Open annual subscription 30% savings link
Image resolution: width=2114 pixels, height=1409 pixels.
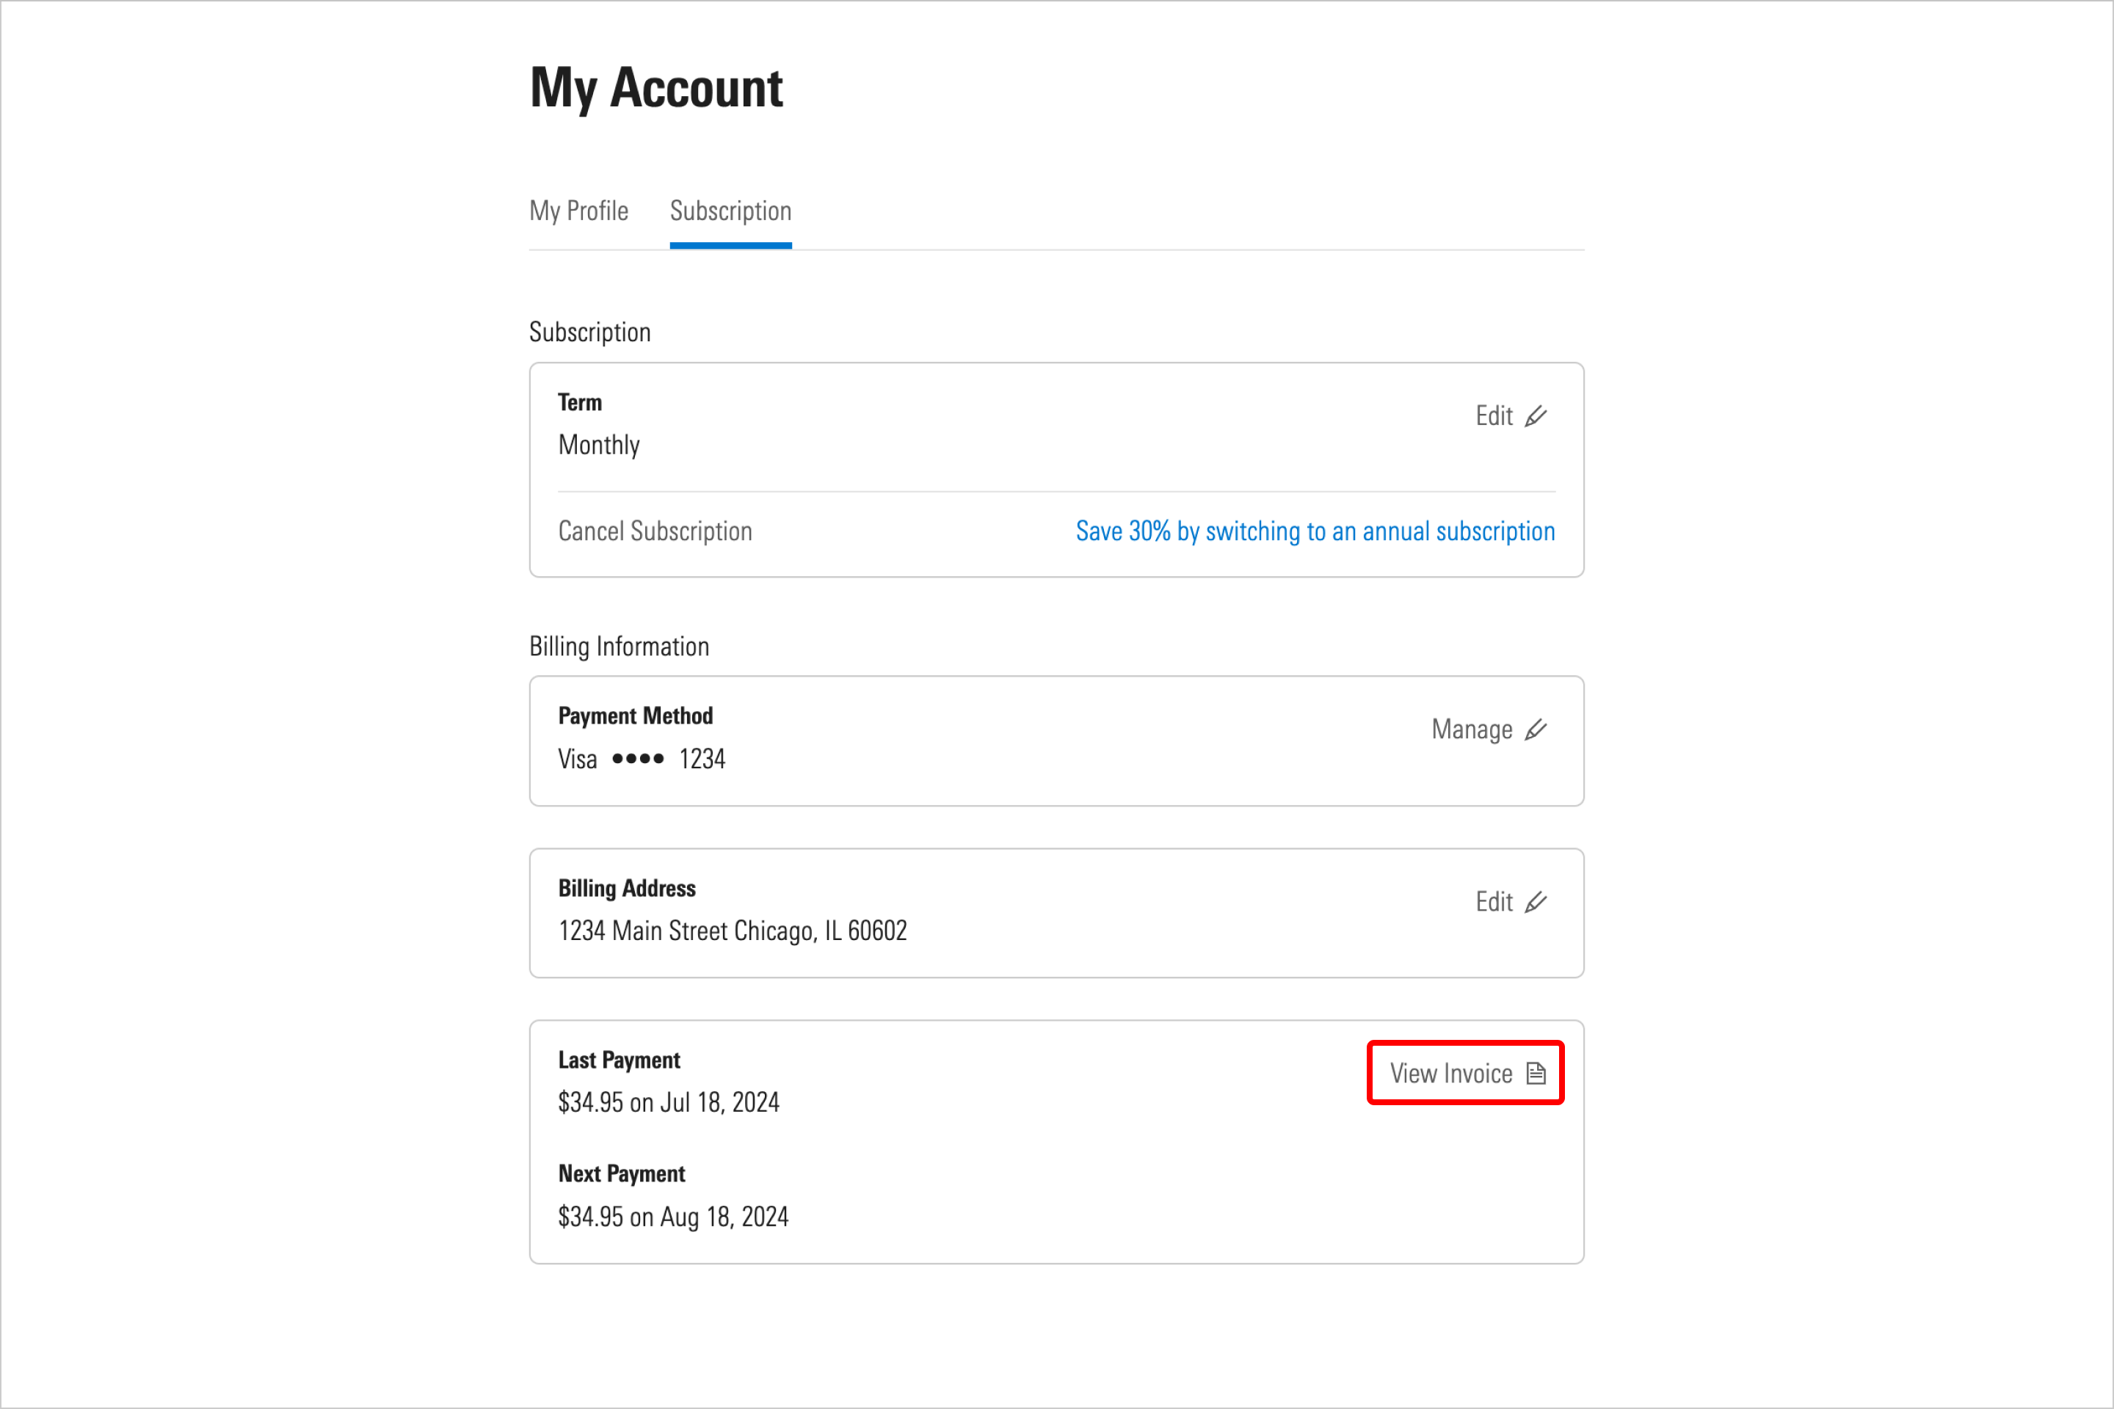click(1315, 531)
